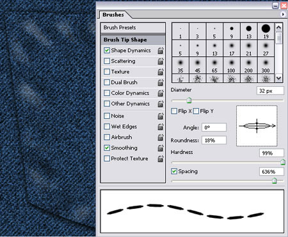Click the Roundness input field

(x=214, y=141)
